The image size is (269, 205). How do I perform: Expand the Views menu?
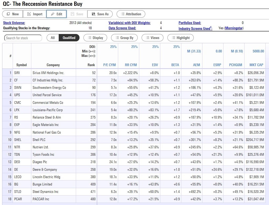pyautogui.click(x=152, y=38)
